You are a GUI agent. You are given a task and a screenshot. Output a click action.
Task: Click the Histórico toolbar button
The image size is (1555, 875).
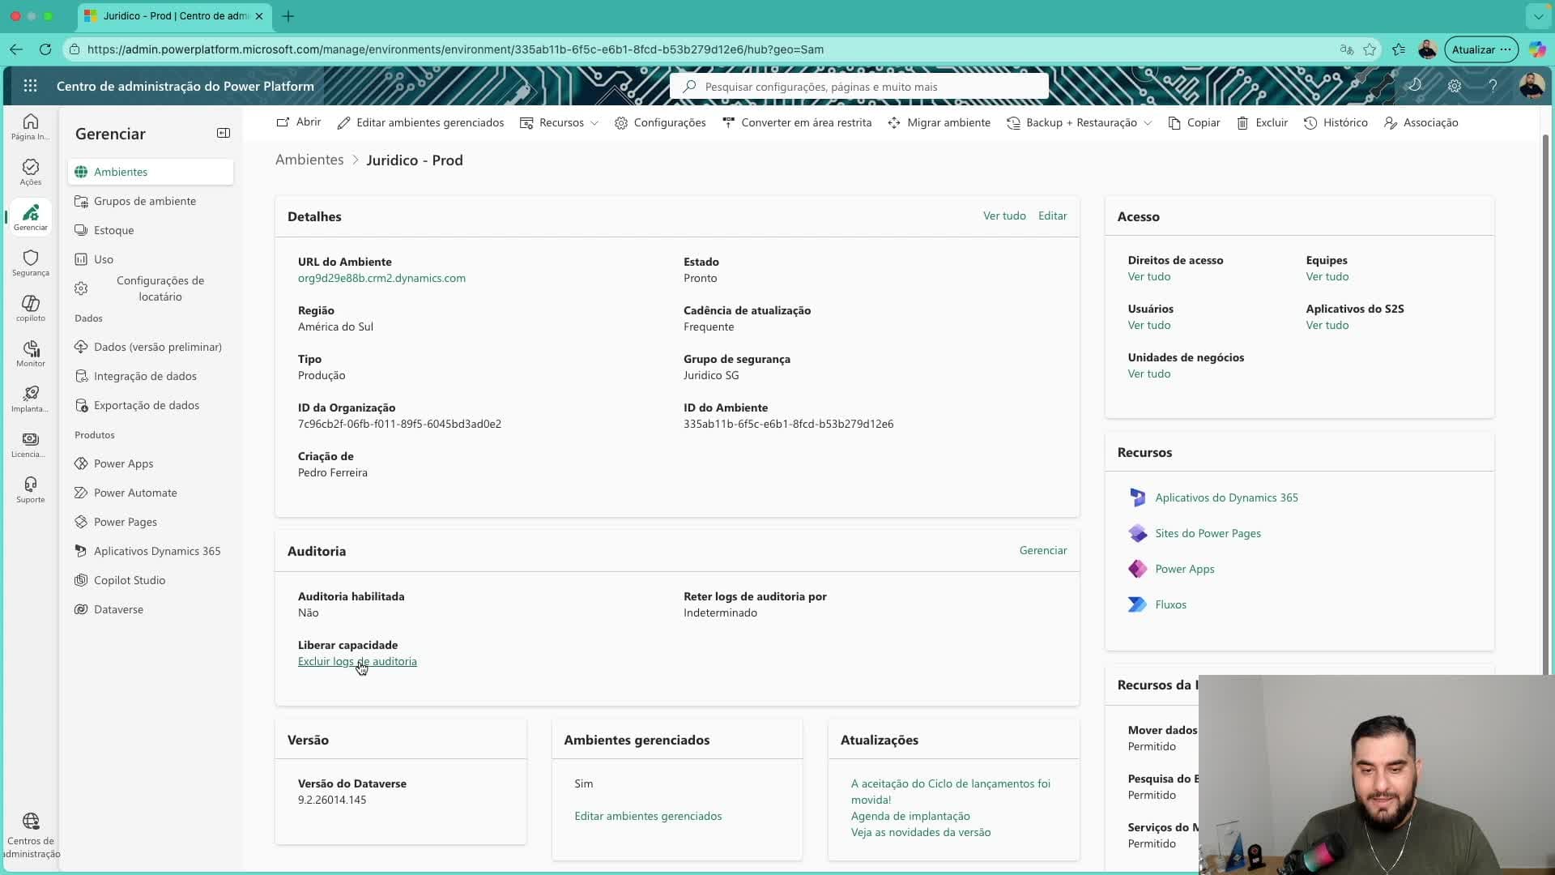pos(1336,122)
